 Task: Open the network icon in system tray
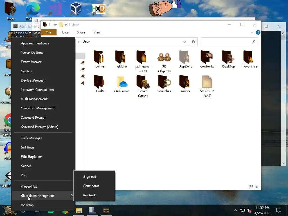point(242,210)
